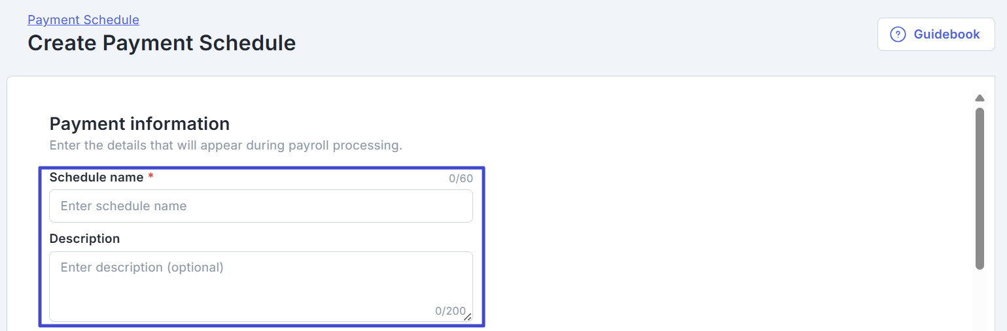Click the Schedule name field label

[96, 177]
